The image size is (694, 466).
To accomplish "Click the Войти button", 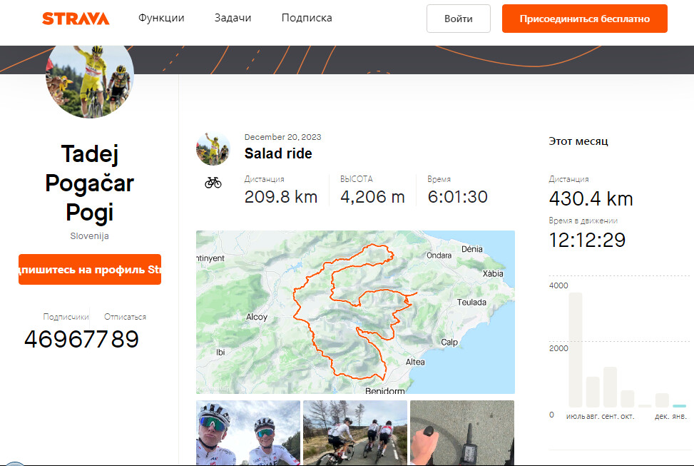I will click(x=459, y=19).
